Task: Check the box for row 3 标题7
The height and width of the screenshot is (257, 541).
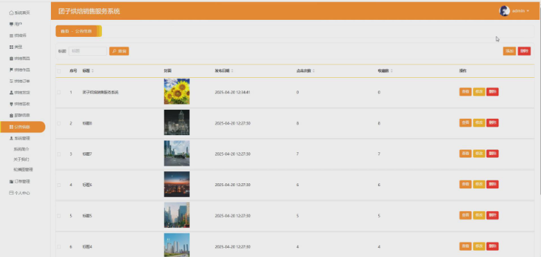Action: click(59, 154)
